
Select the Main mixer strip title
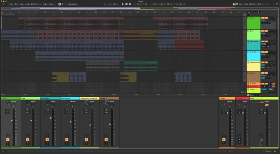pos(264,98)
